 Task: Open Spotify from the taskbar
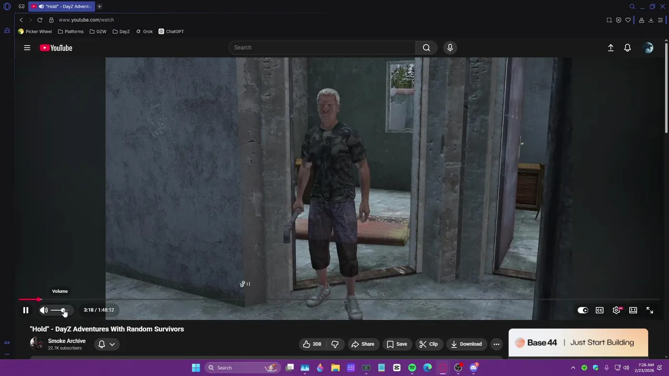[412, 368]
